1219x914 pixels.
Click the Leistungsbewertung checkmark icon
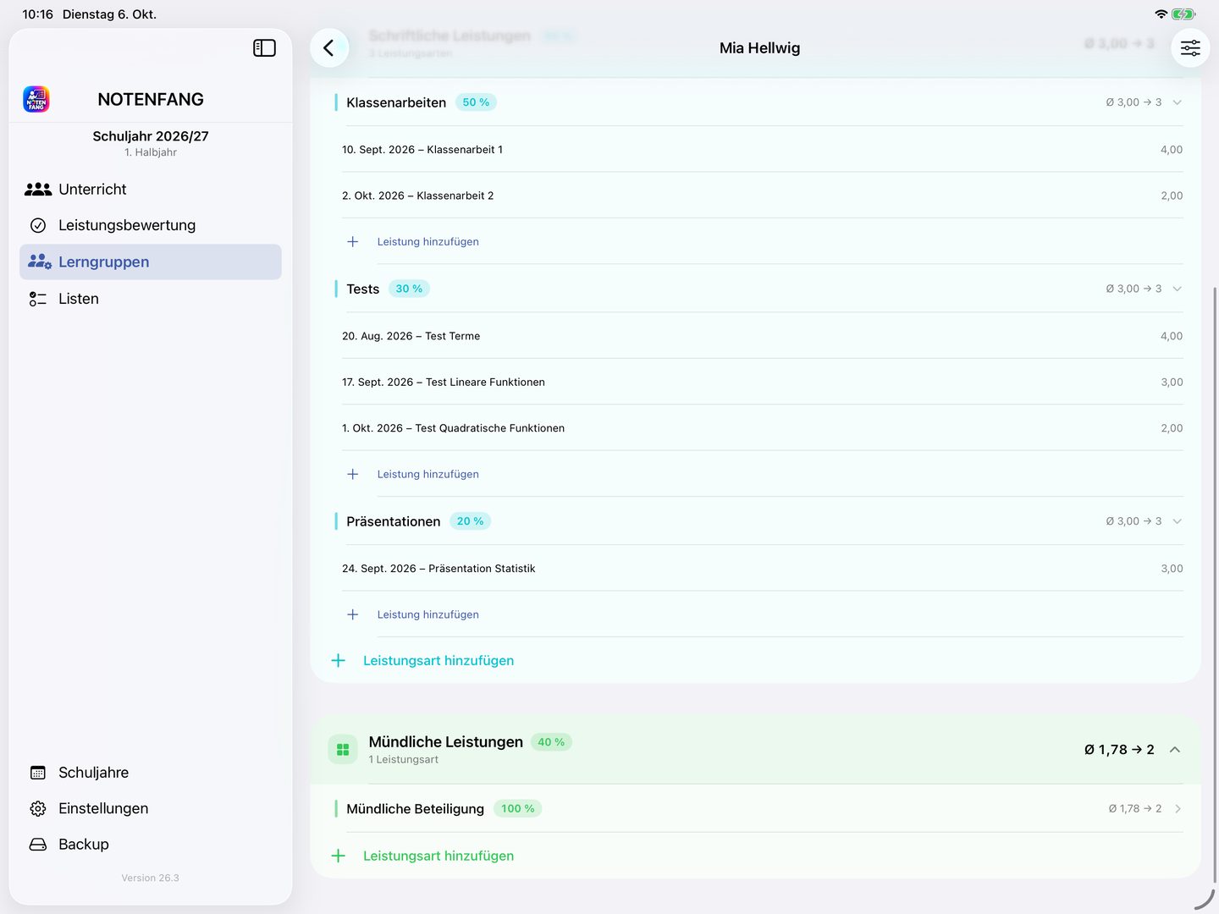point(38,225)
